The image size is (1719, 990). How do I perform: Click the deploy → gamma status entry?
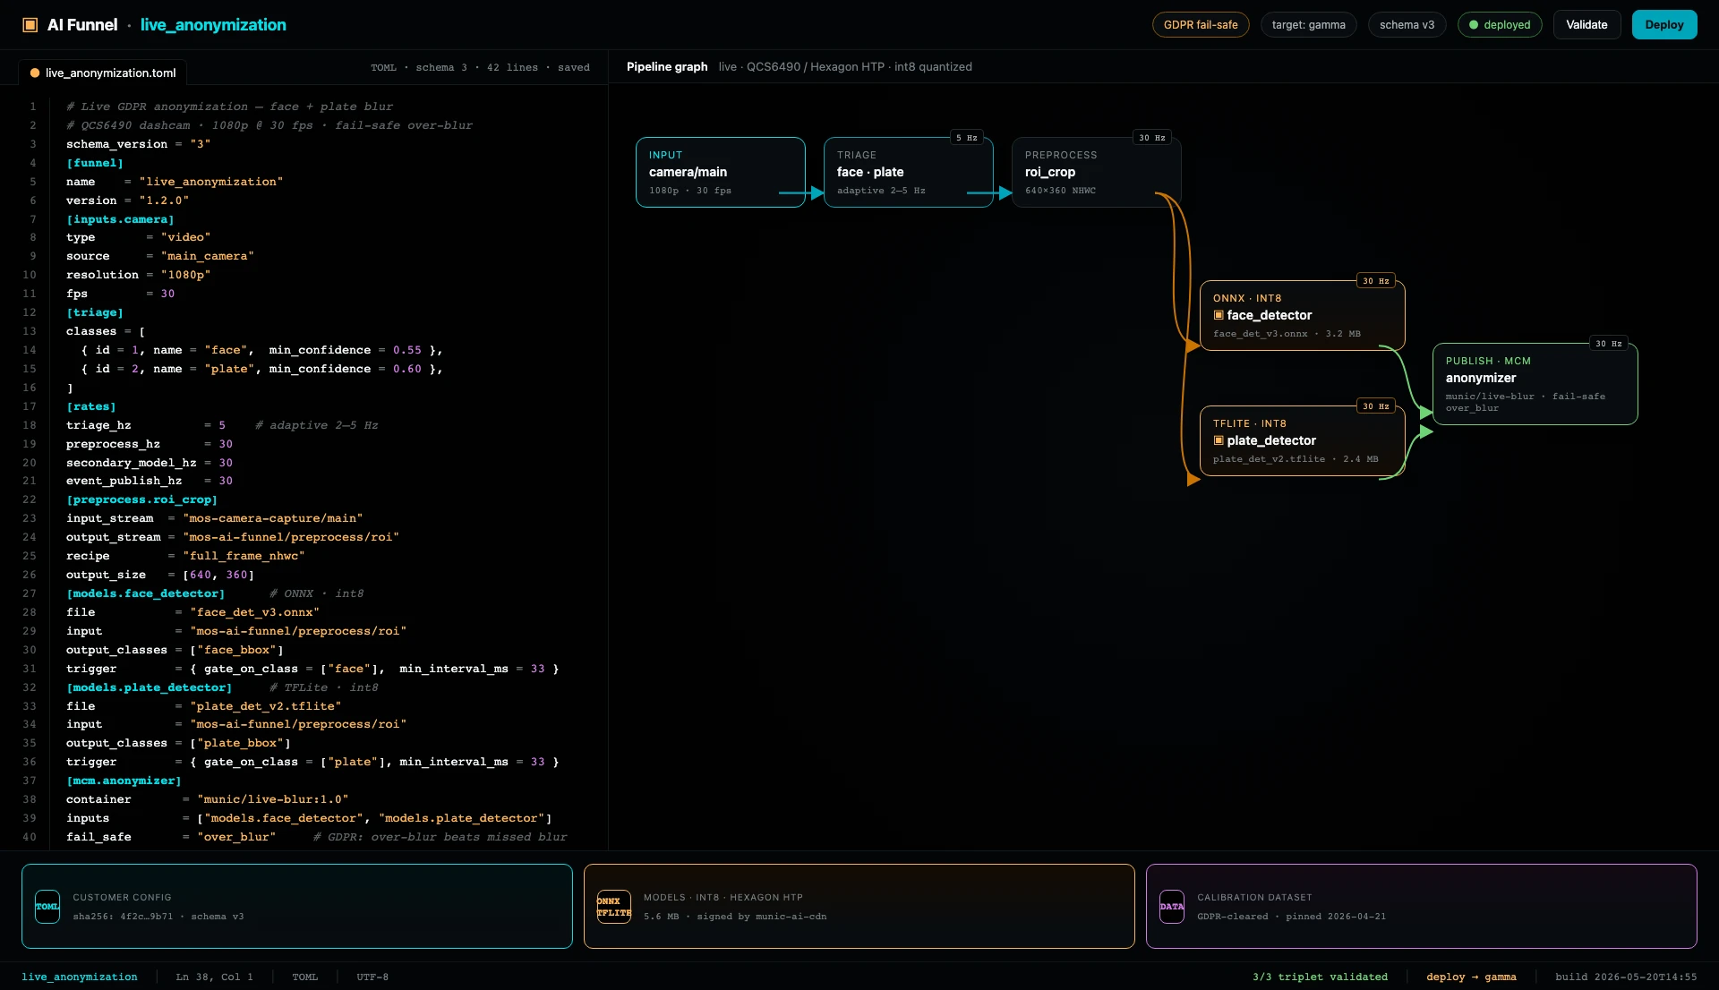[x=1471, y=977]
